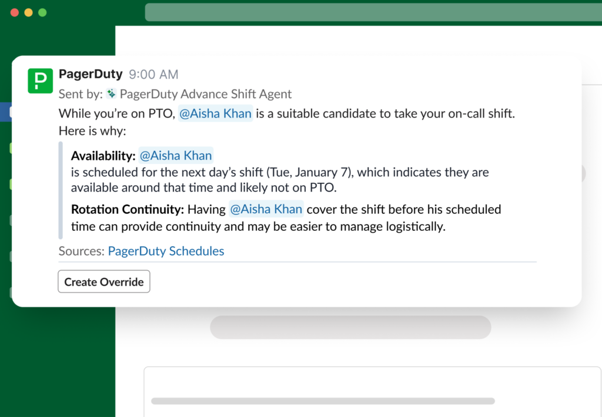Select @Aisha Khan mention in Rotation Continuity
602x417 pixels.
(x=266, y=209)
